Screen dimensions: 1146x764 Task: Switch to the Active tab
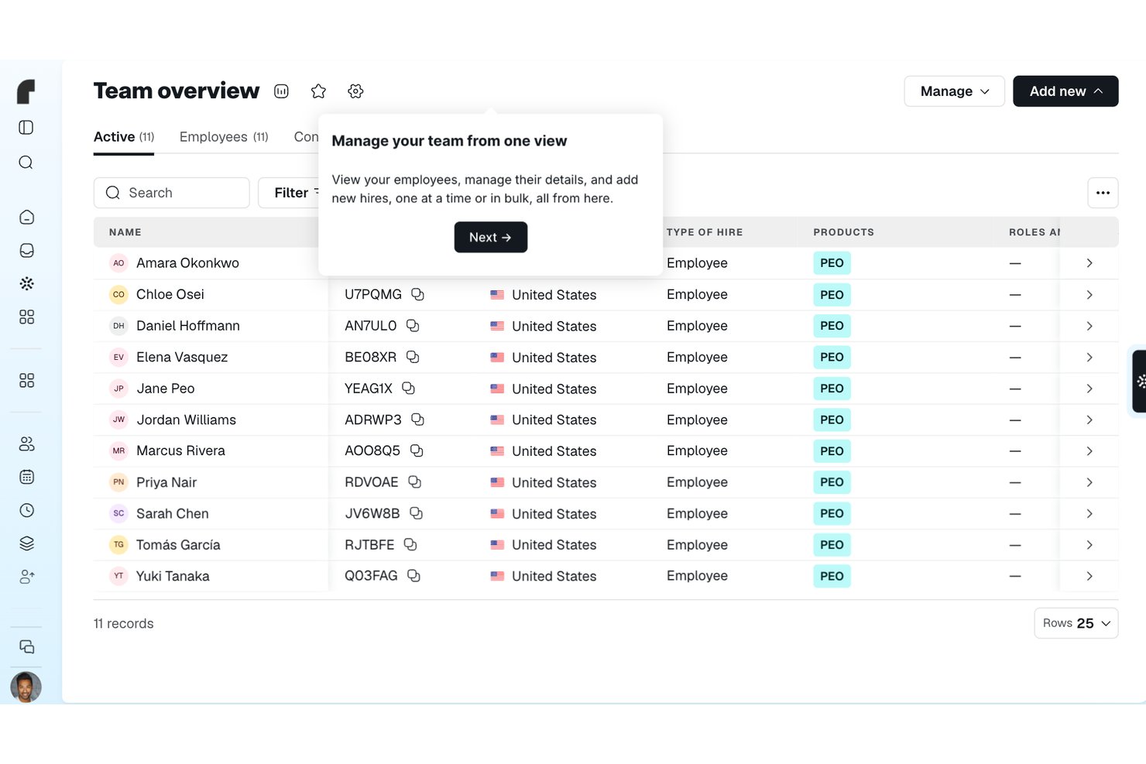point(124,137)
